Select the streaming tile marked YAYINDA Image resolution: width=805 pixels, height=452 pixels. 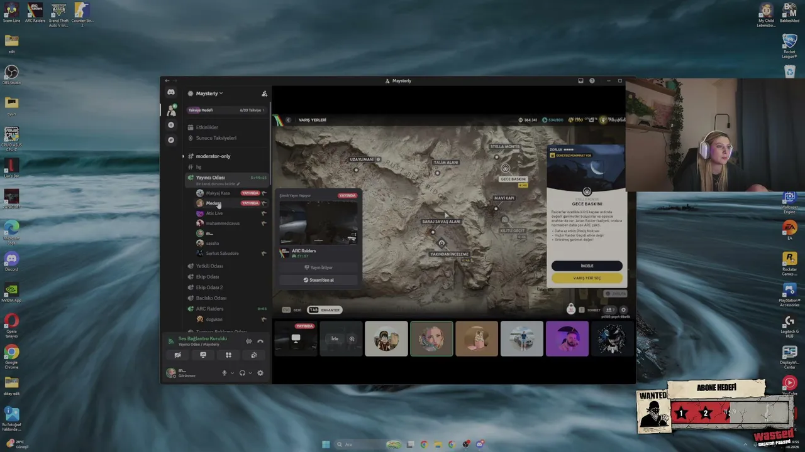(296, 339)
